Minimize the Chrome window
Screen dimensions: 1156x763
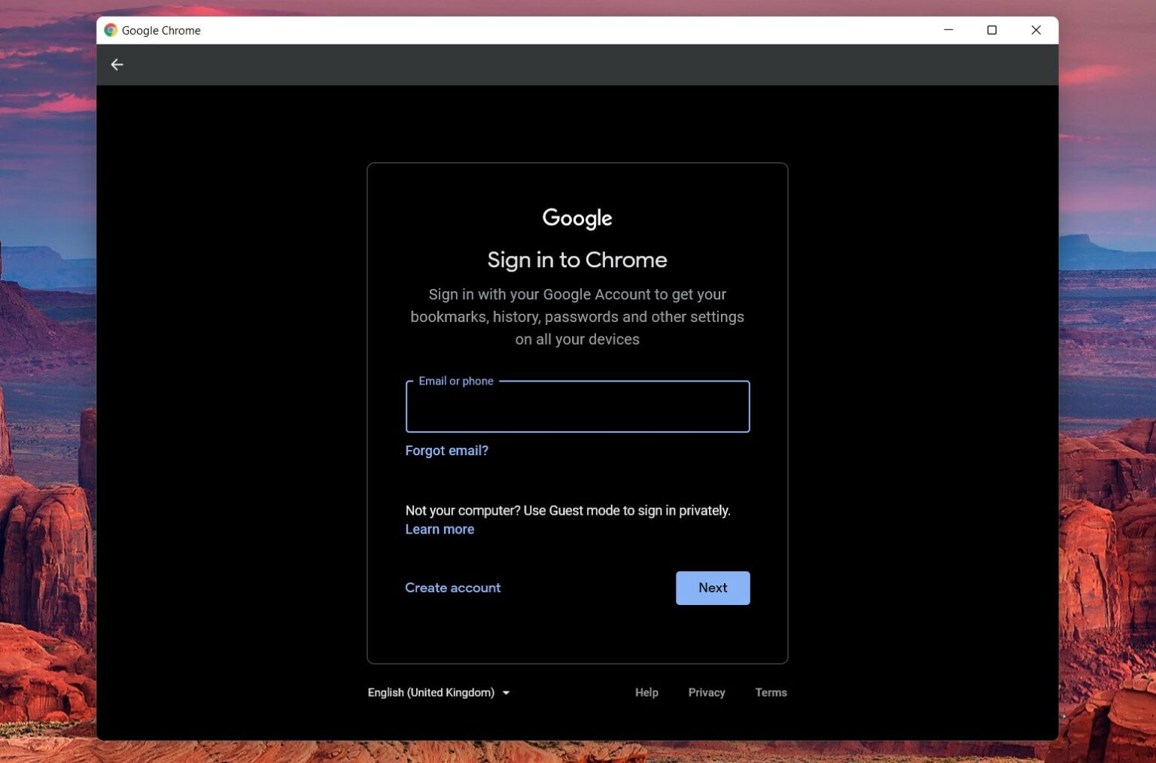(x=947, y=30)
